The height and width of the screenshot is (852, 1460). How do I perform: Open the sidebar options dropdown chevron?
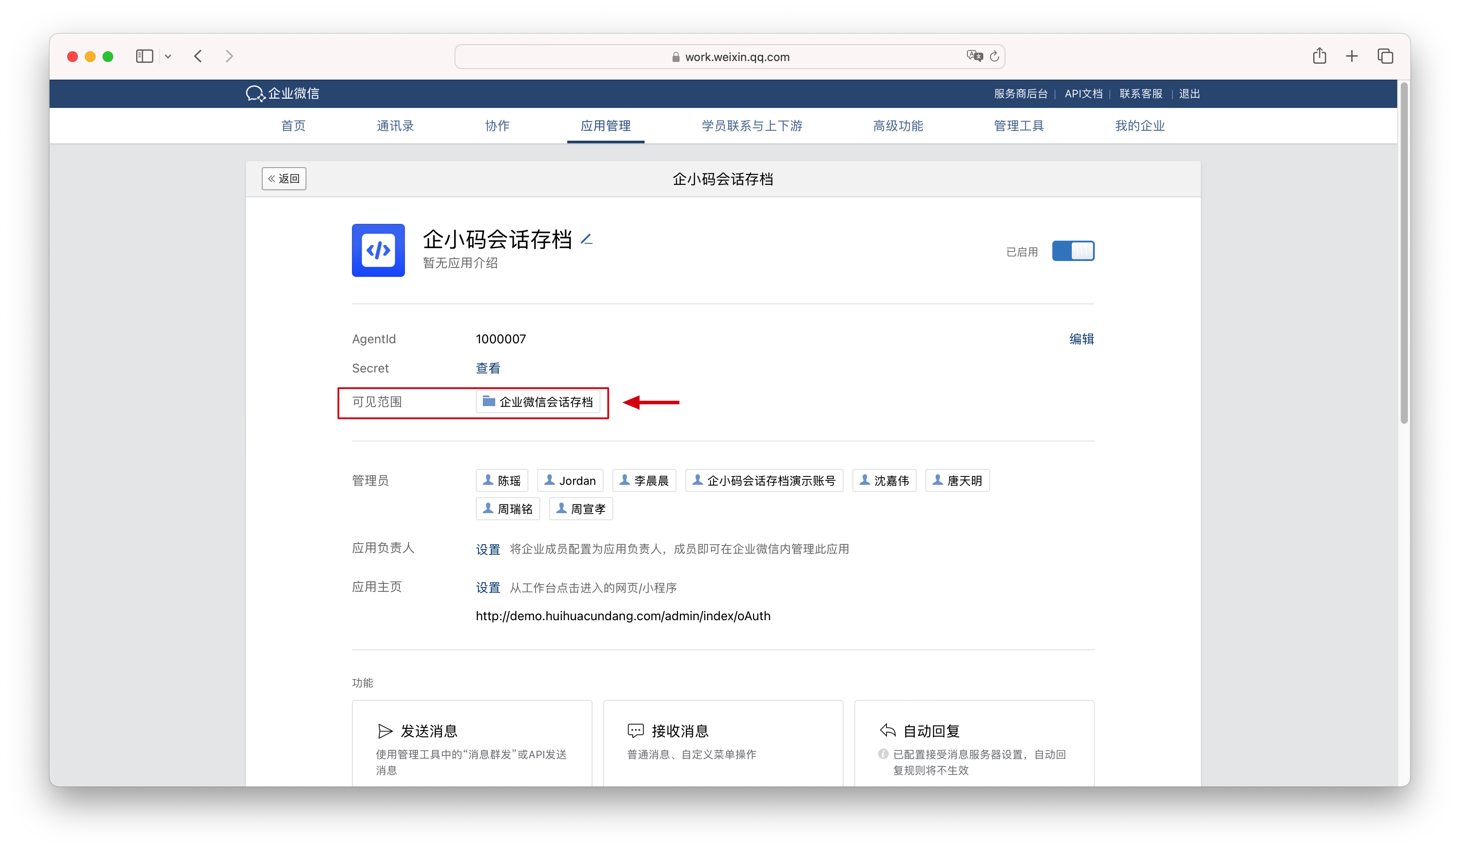[168, 56]
